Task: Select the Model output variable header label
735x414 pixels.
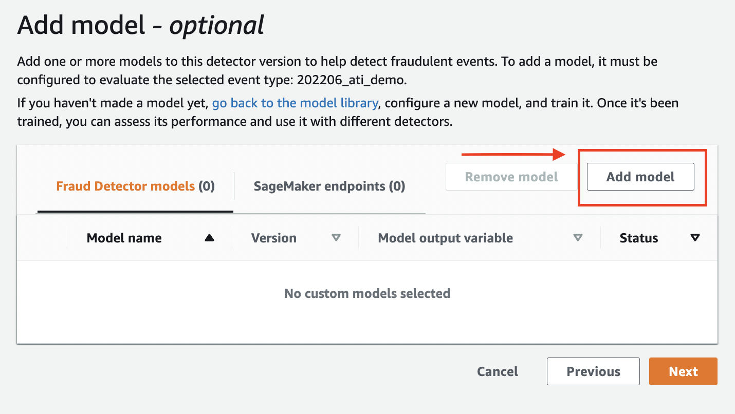Action: tap(445, 238)
